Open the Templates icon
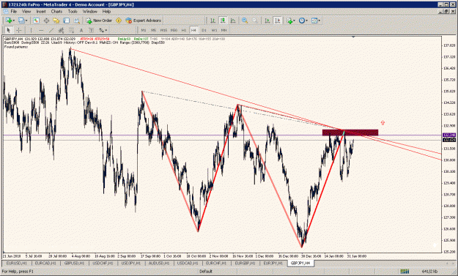 click(x=314, y=20)
